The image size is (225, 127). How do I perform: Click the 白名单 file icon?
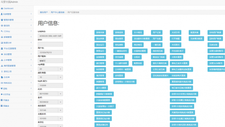point(2,77)
